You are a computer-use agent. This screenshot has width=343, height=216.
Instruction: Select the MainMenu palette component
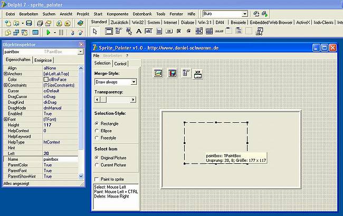[x=119, y=31]
